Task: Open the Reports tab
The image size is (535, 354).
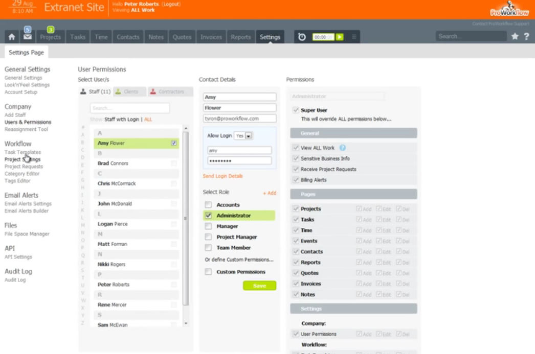Action: click(241, 37)
